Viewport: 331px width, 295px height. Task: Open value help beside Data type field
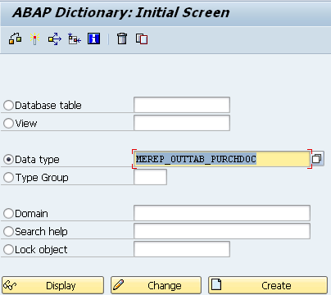point(317,159)
